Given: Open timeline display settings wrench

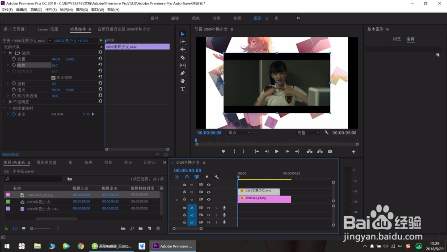Looking at the screenshot, I should pos(216,177).
